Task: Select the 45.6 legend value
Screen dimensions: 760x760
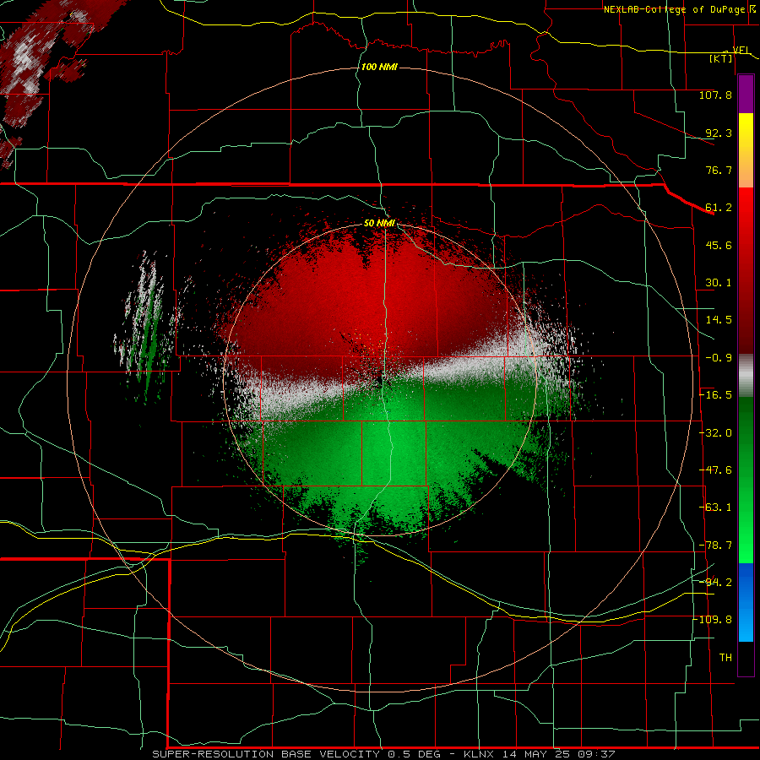Action: pyautogui.click(x=719, y=245)
